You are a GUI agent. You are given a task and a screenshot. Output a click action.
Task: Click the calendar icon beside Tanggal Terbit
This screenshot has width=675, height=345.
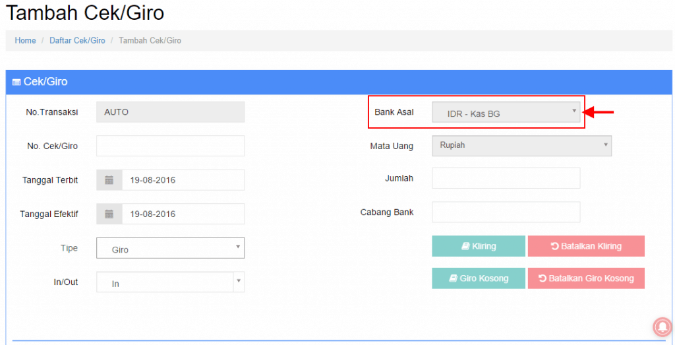pos(109,180)
